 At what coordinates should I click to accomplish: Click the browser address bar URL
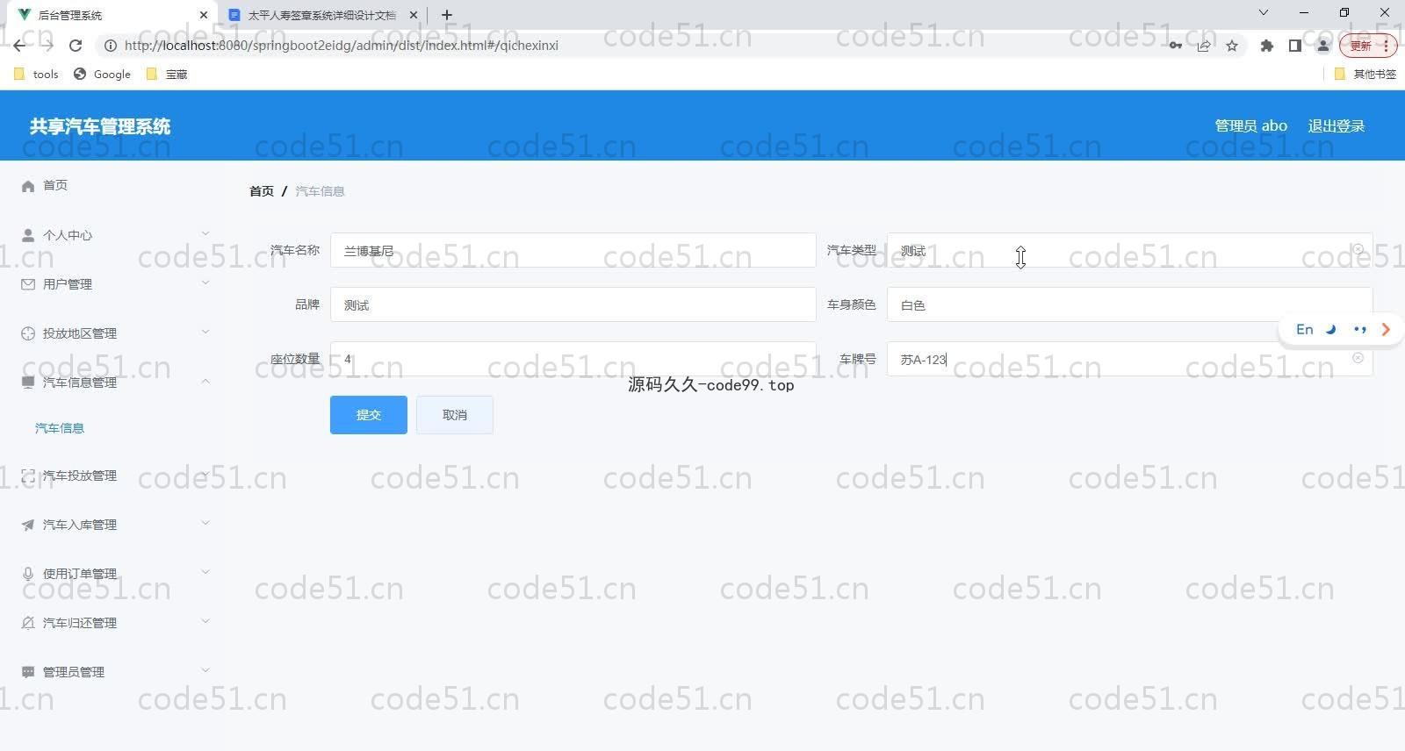pos(341,46)
